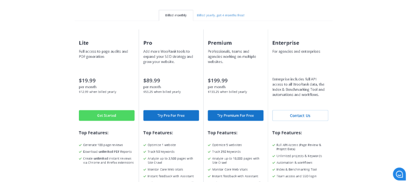Click checkmark icon beside Generate 100 page reviews

tap(80, 145)
